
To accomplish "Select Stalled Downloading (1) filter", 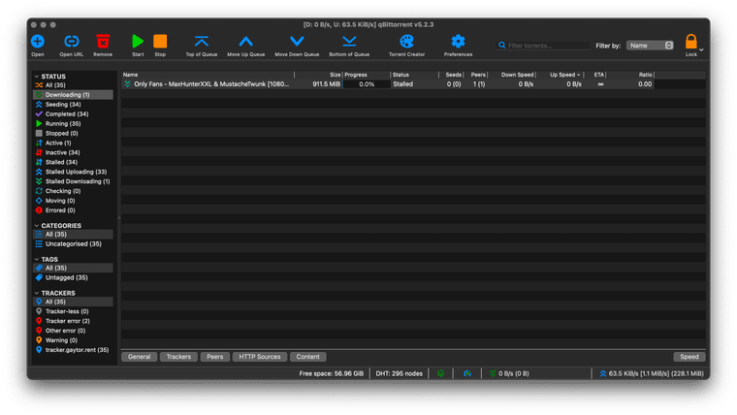I will [x=73, y=181].
